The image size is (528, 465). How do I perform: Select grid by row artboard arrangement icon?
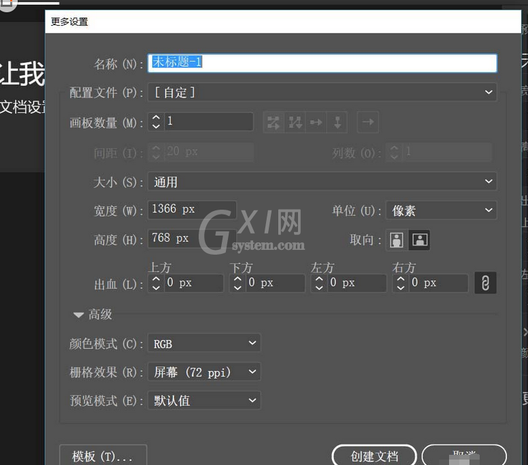tap(274, 122)
